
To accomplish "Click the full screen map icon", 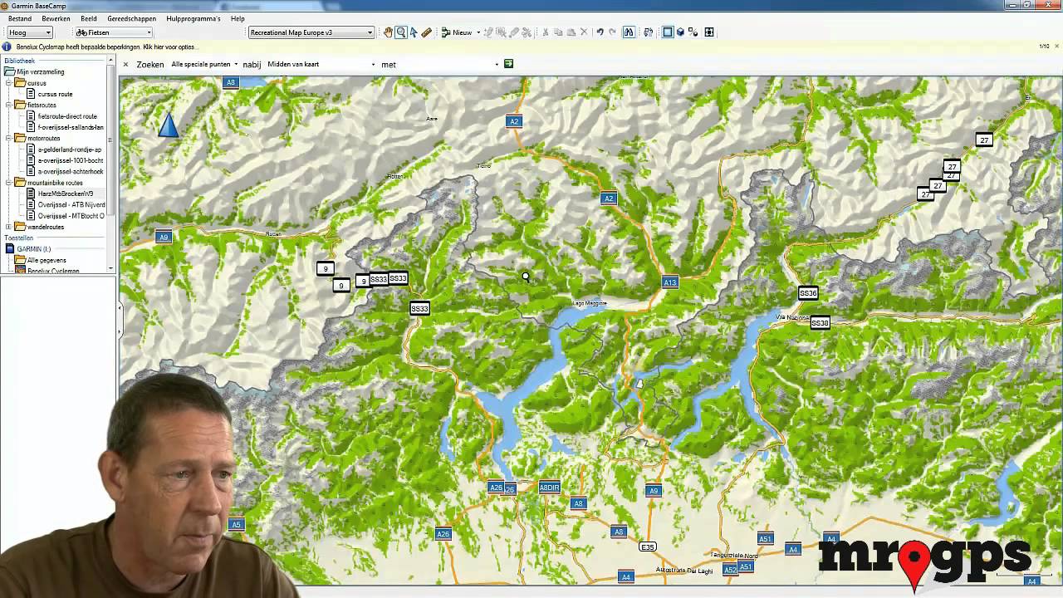I will click(x=709, y=32).
